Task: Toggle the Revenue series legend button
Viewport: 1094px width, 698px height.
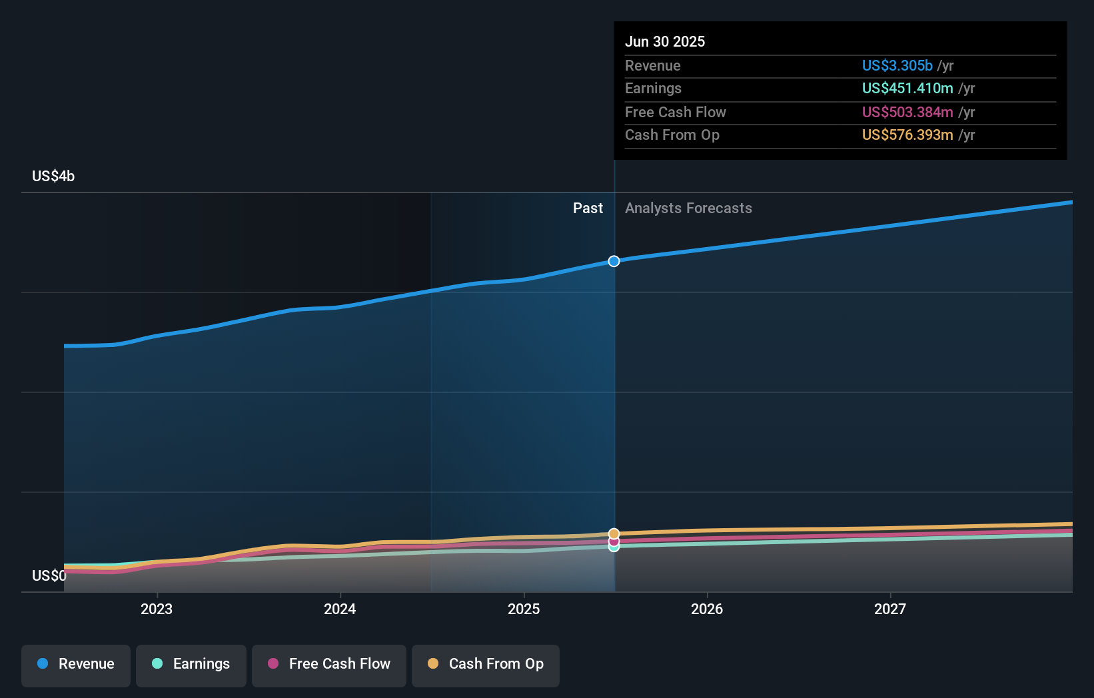Action: click(x=76, y=665)
